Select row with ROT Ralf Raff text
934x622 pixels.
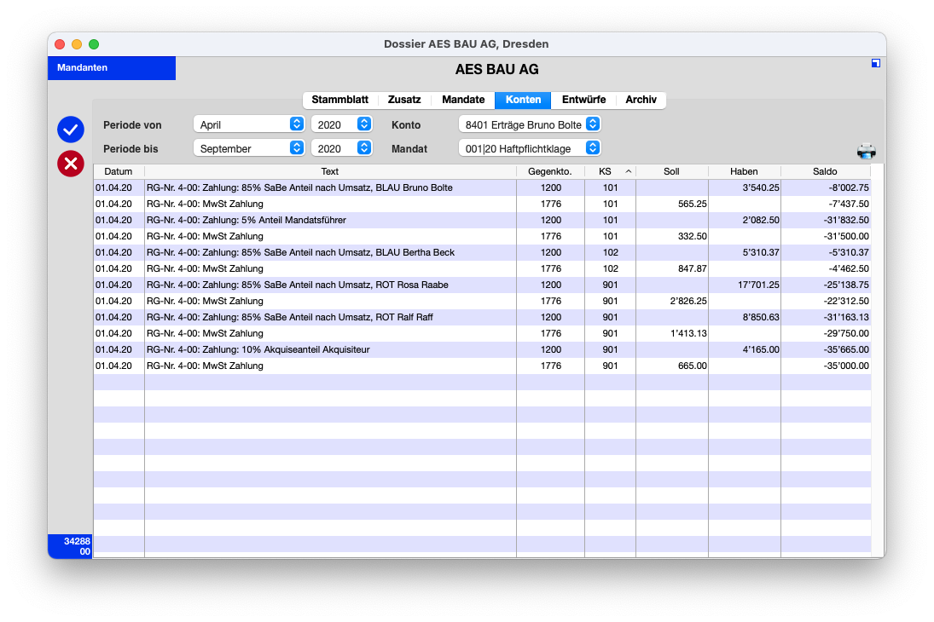point(482,317)
